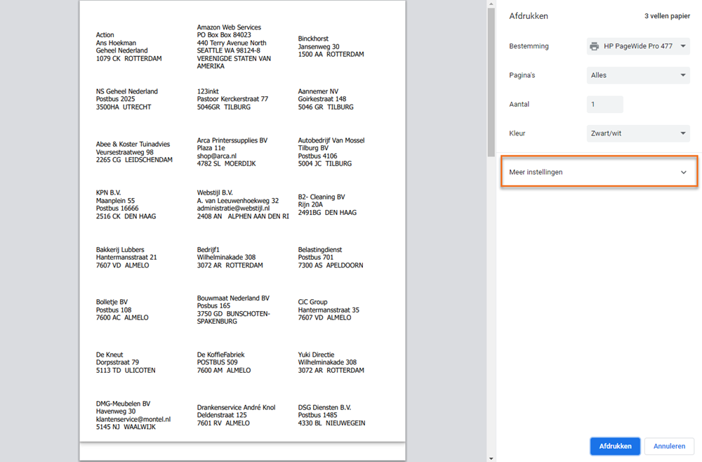This screenshot has height=462, width=702.
Task: Click the Action Ans Hoekman address label
Action: (129, 46)
